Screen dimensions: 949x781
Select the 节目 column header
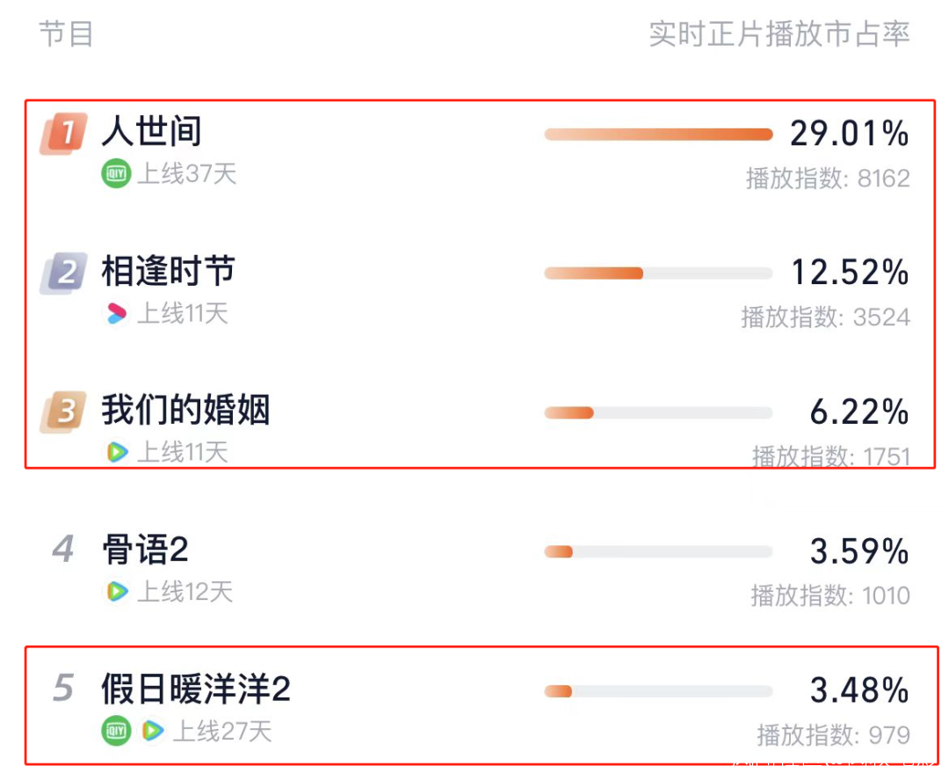66,34
